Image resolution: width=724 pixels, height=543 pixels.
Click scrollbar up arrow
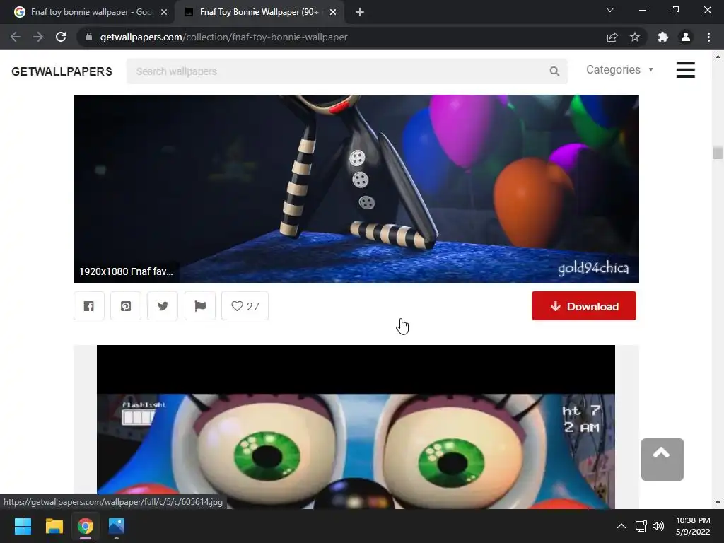click(x=718, y=57)
